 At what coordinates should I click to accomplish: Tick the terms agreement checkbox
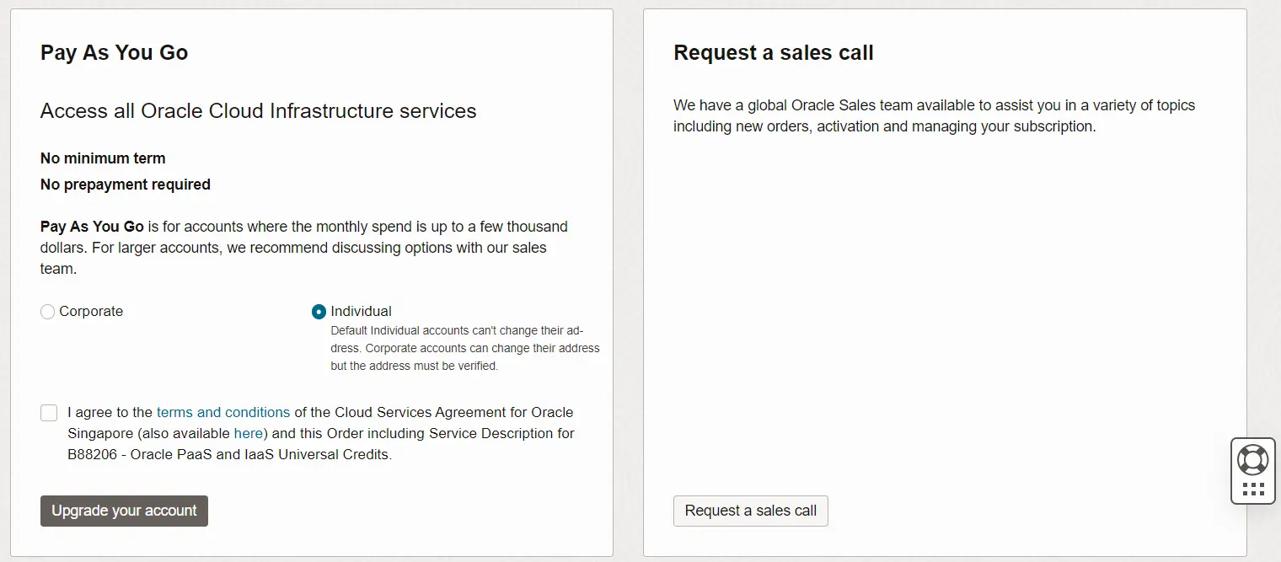49,413
